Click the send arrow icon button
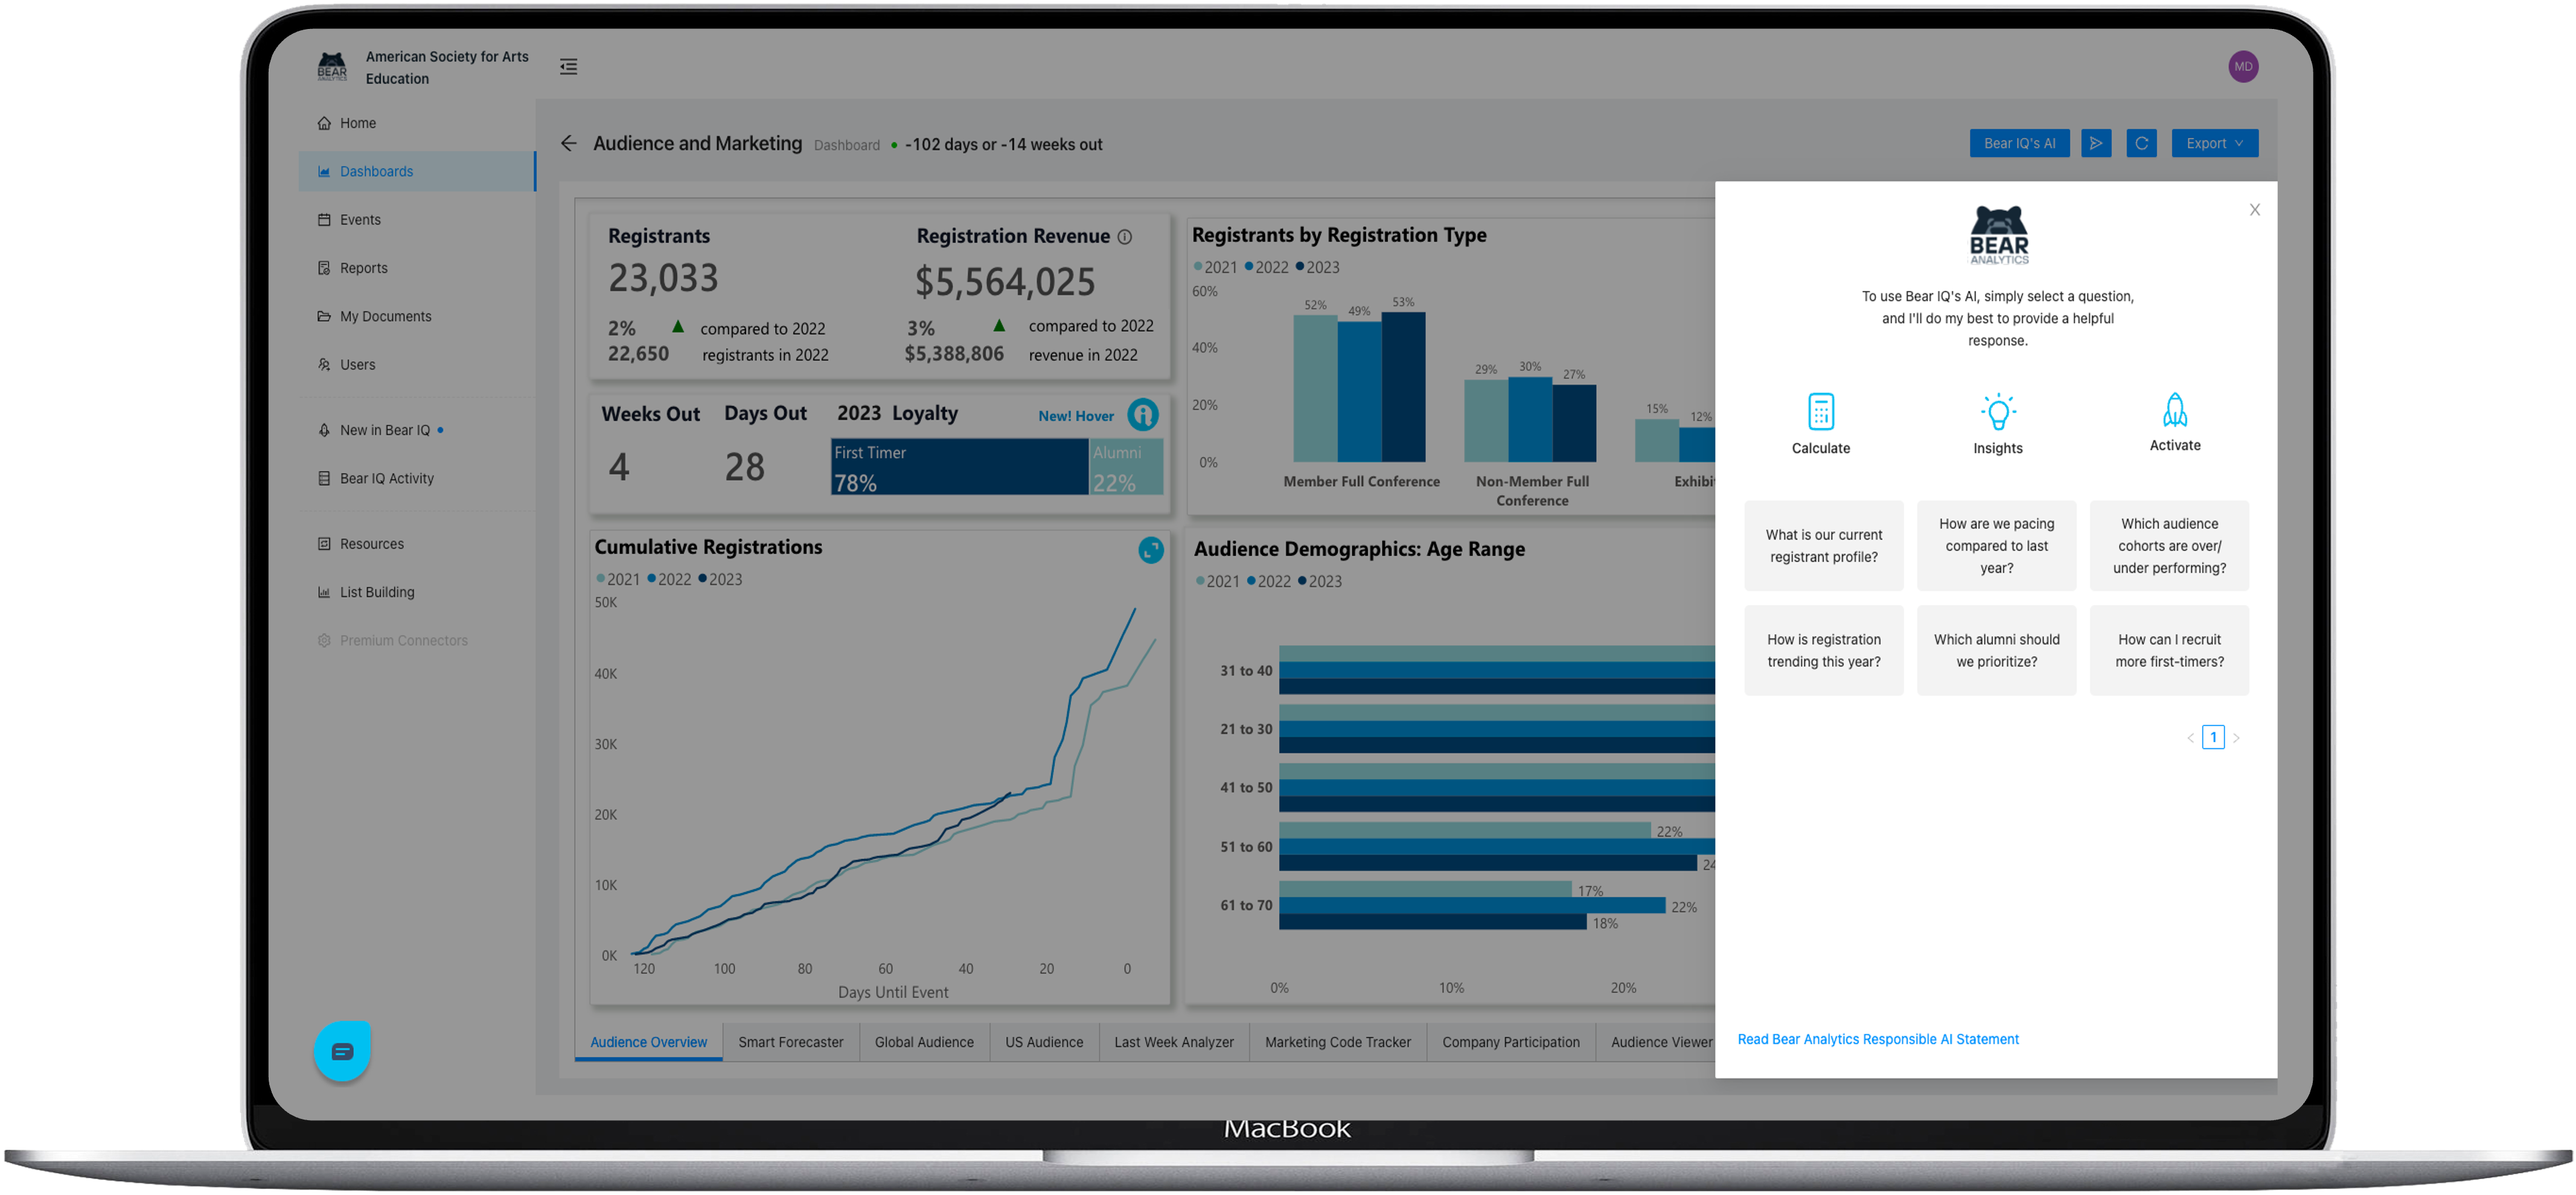This screenshot has height=1195, width=2576. pos(2096,143)
